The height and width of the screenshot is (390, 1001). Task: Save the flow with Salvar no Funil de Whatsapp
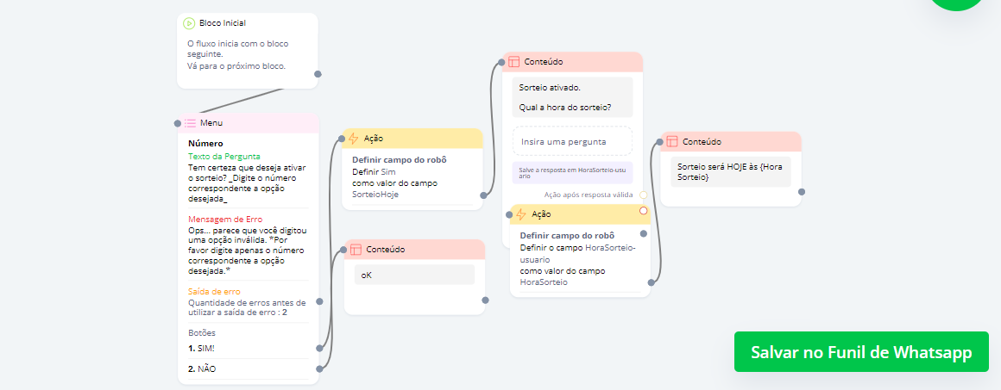[861, 352]
